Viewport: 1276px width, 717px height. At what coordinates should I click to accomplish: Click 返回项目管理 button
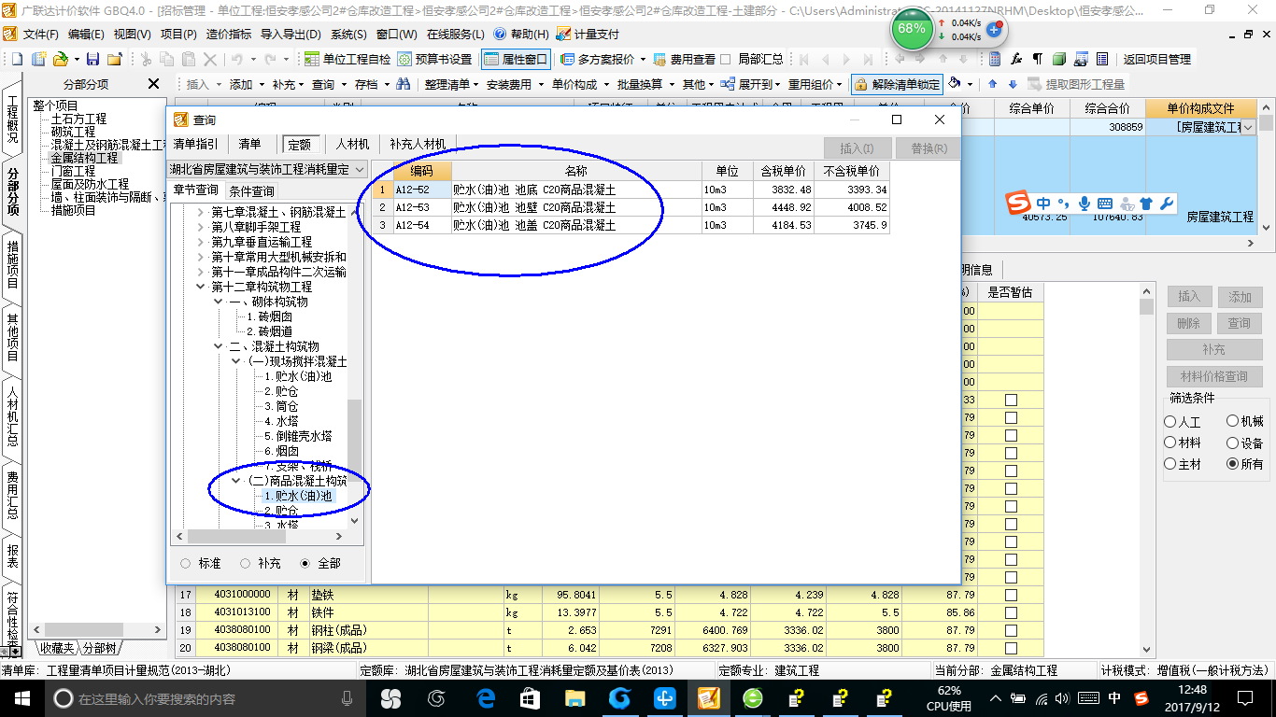[x=1157, y=59]
